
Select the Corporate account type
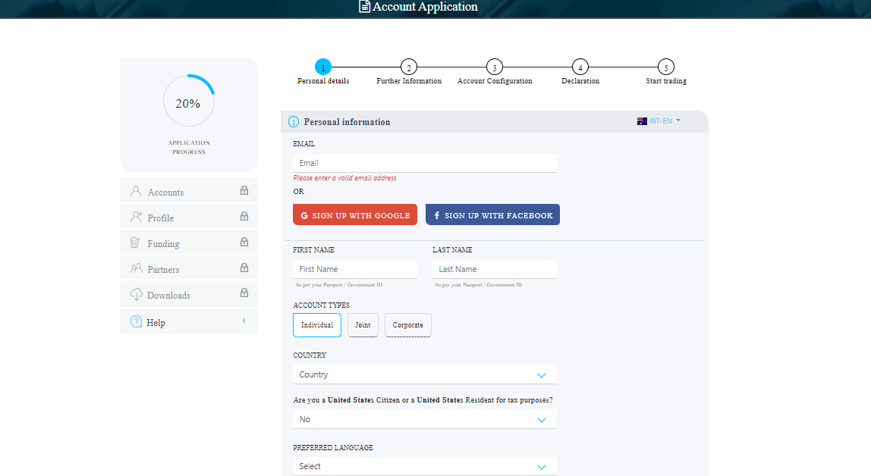tap(408, 325)
